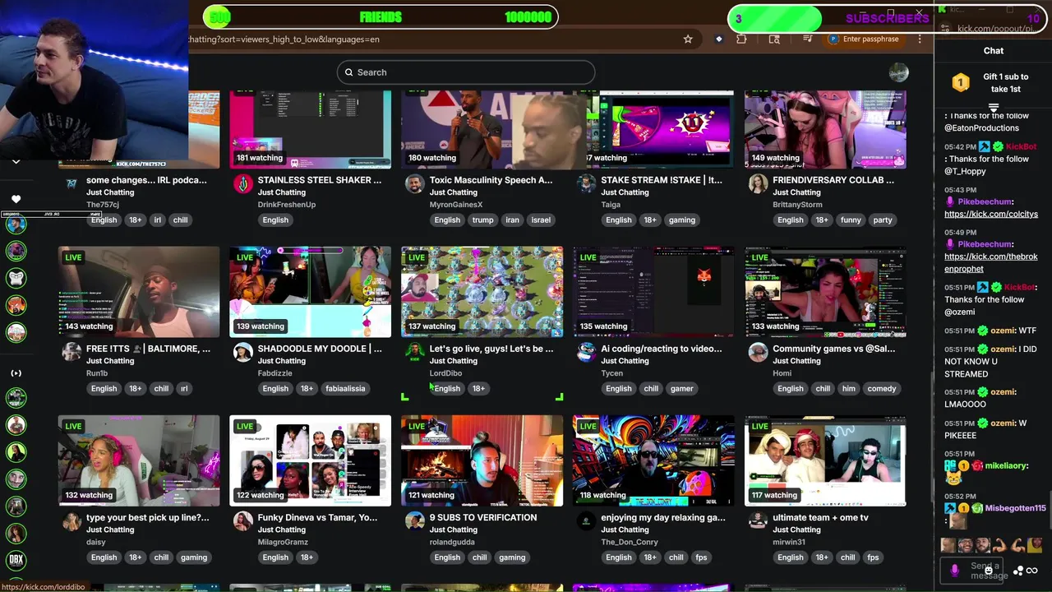Open the recommended live icon in sidebar
1052x592 pixels.
pyautogui.click(x=16, y=373)
